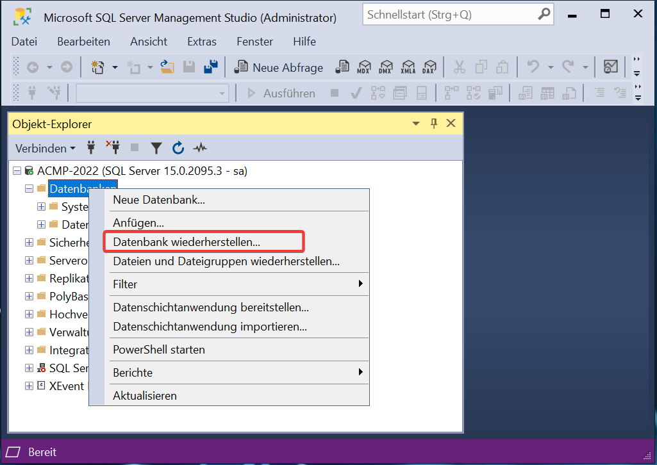This screenshot has width=657, height=465.
Task: Expand the Sicherheit folder node
Action: point(29,242)
